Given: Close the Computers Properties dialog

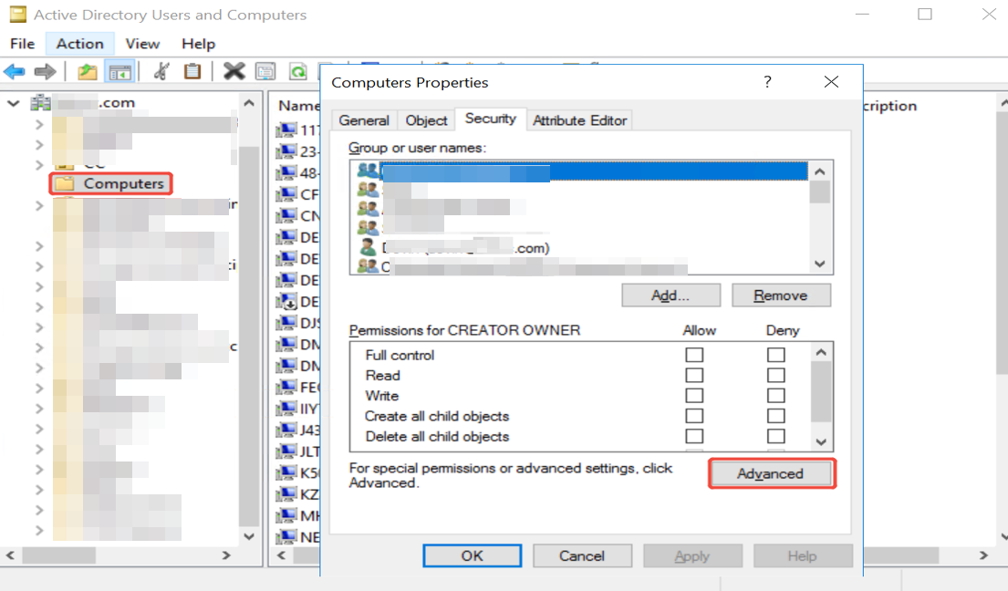Looking at the screenshot, I should coord(831,81).
